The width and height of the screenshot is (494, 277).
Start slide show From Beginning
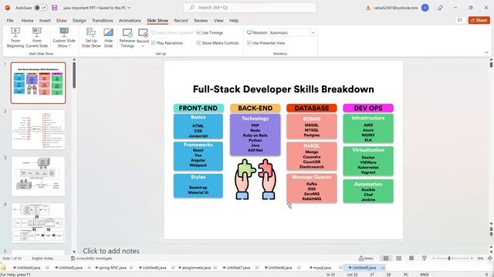pyautogui.click(x=15, y=38)
